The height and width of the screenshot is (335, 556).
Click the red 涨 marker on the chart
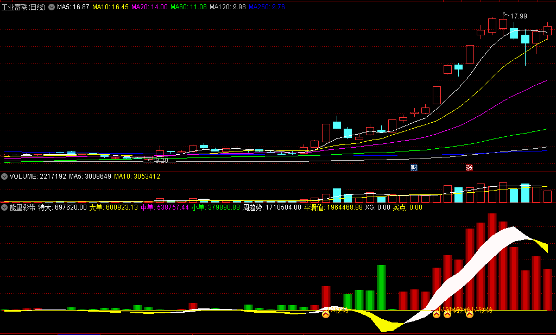469,168
